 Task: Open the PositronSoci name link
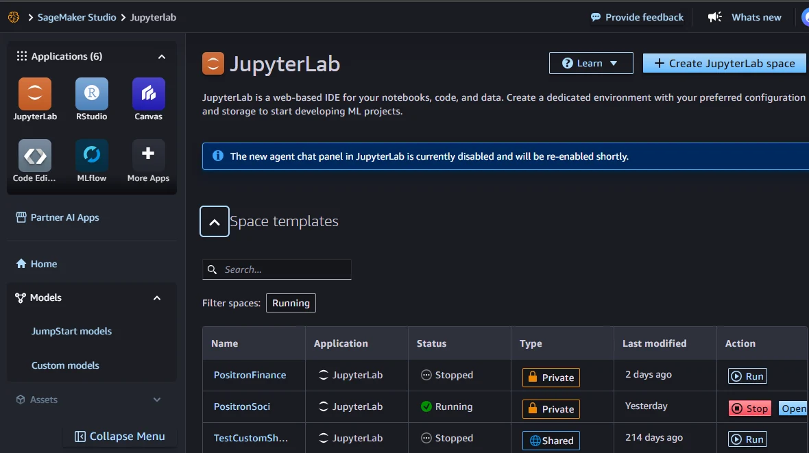pyautogui.click(x=242, y=406)
